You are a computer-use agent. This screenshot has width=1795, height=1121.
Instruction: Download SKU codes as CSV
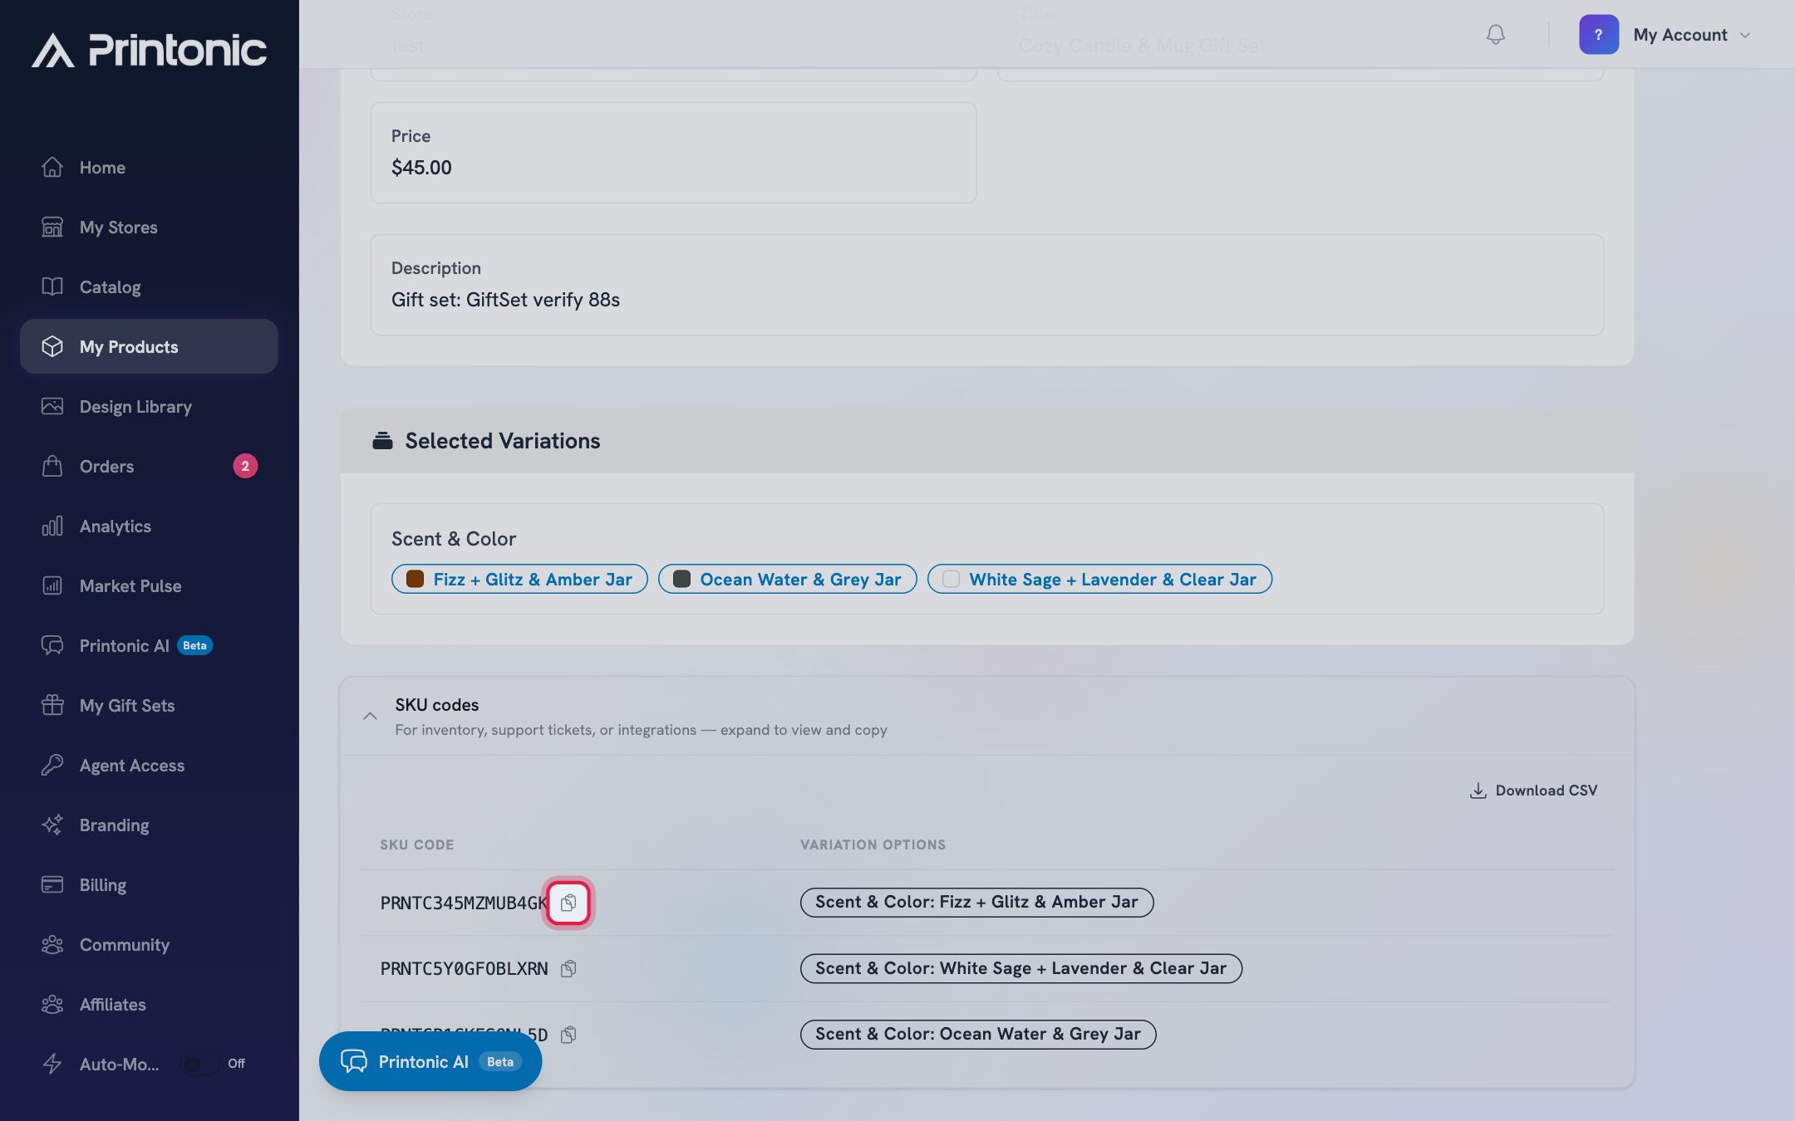[x=1533, y=791]
